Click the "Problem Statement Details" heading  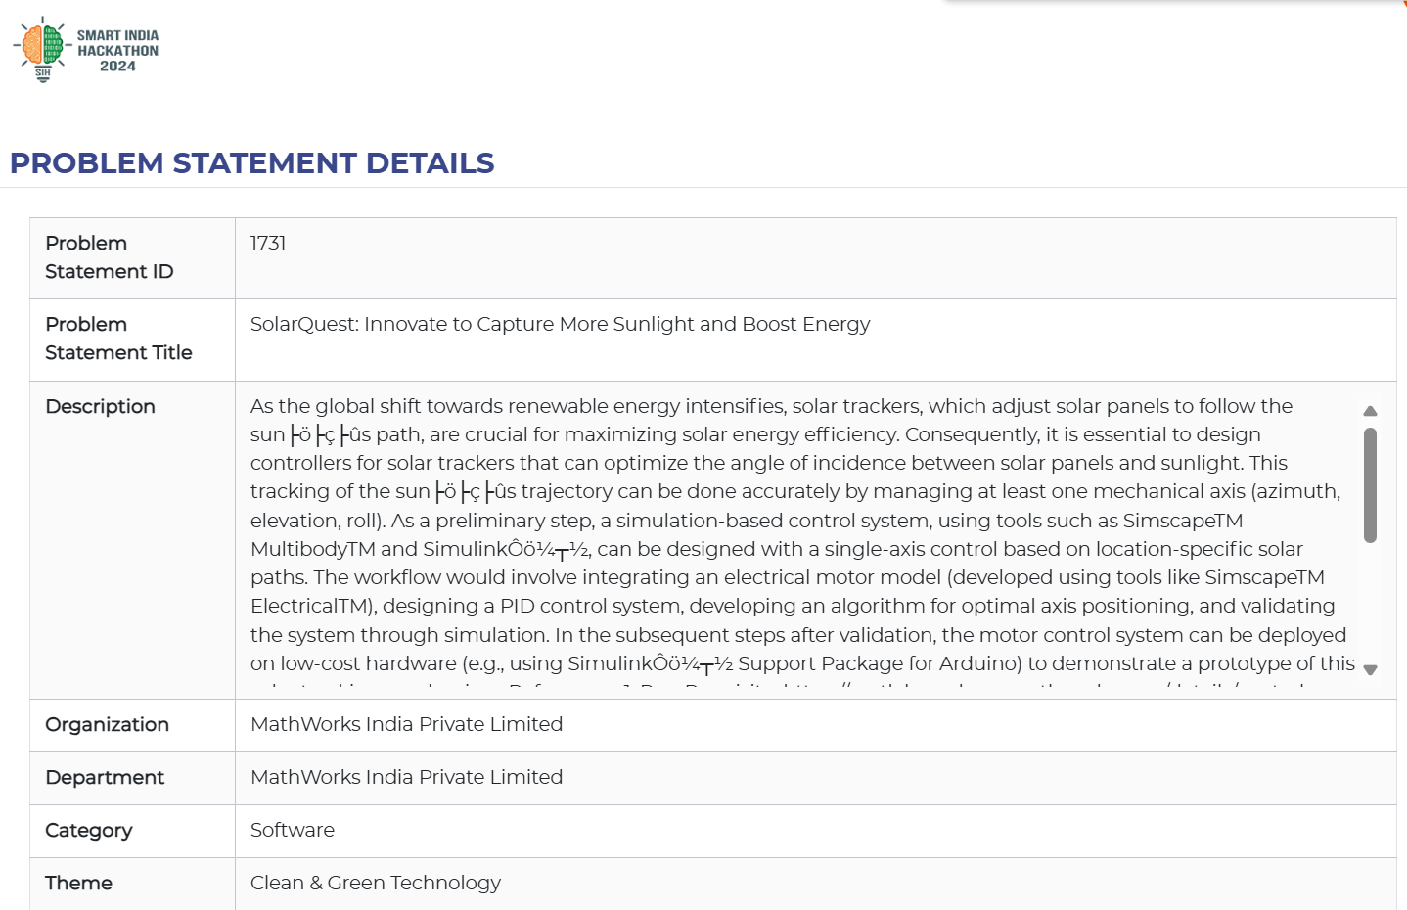[x=252, y=162]
